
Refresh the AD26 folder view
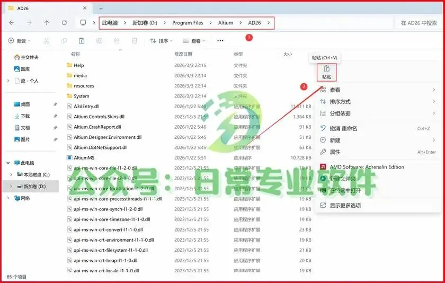pyautogui.click(x=65, y=23)
